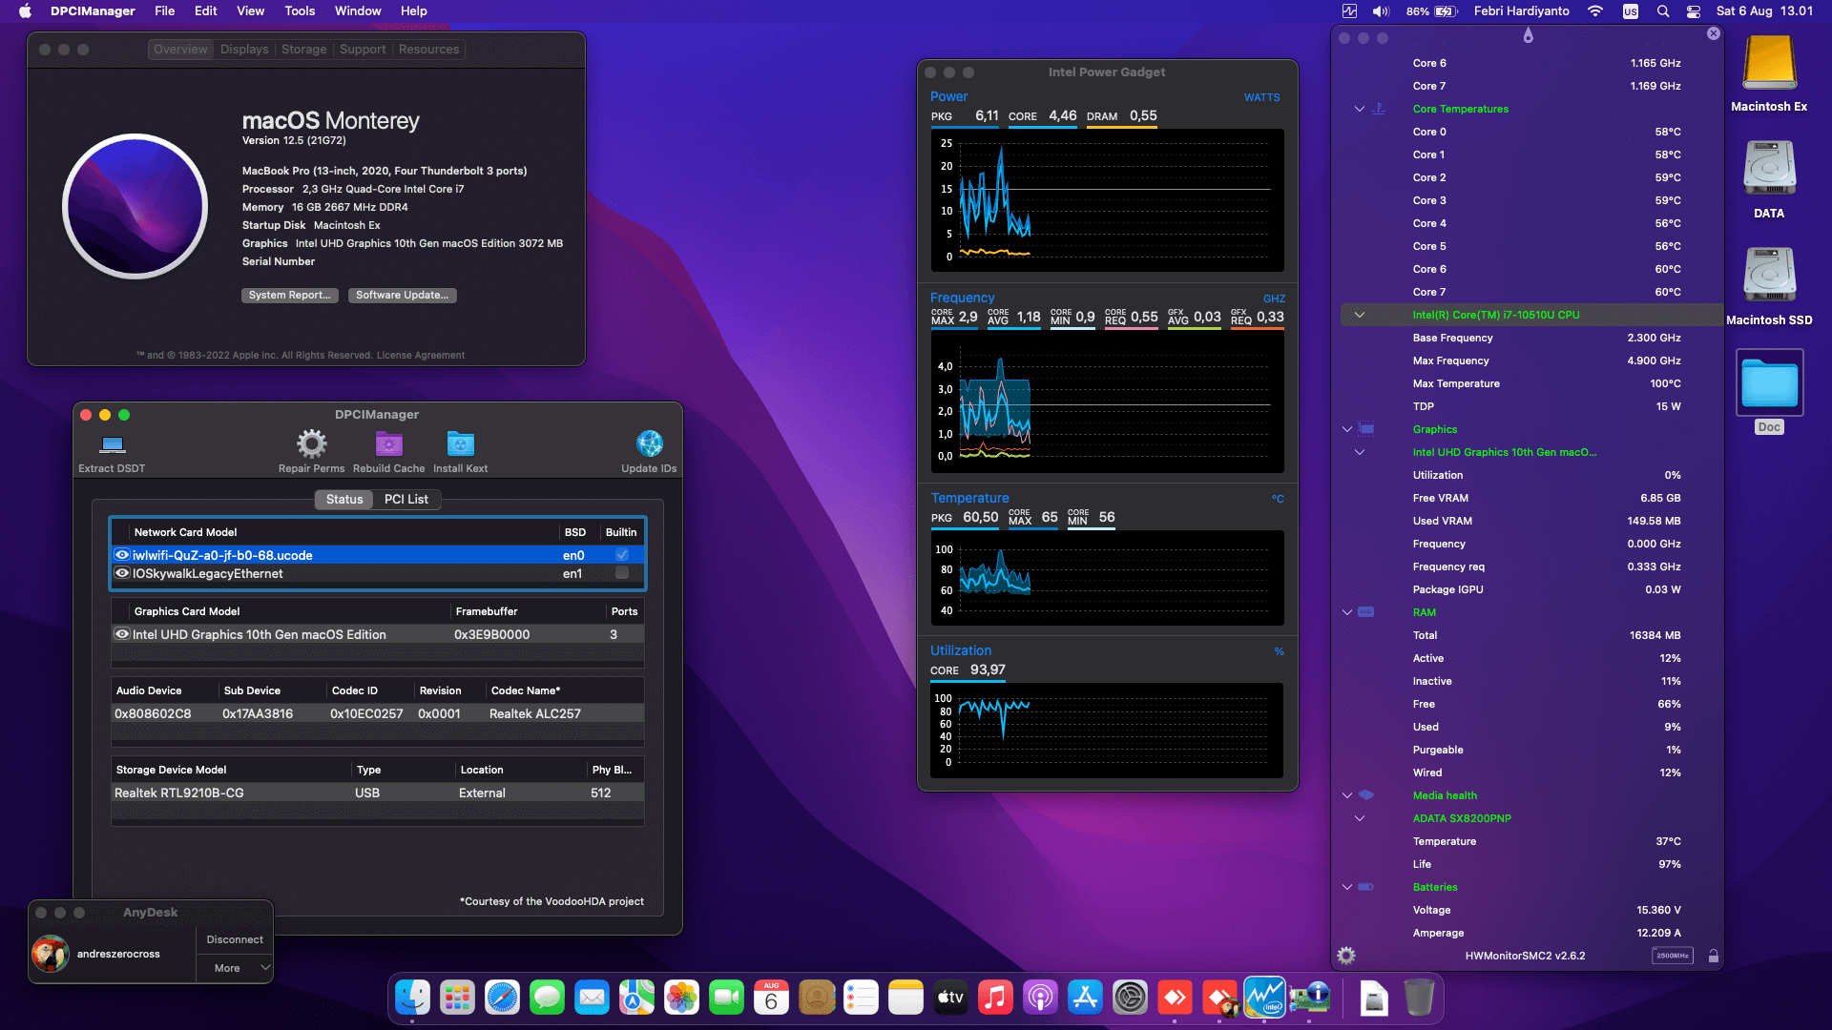Open the Tools menu in the menu bar
Viewport: 1832px width, 1030px height.
[x=300, y=11]
